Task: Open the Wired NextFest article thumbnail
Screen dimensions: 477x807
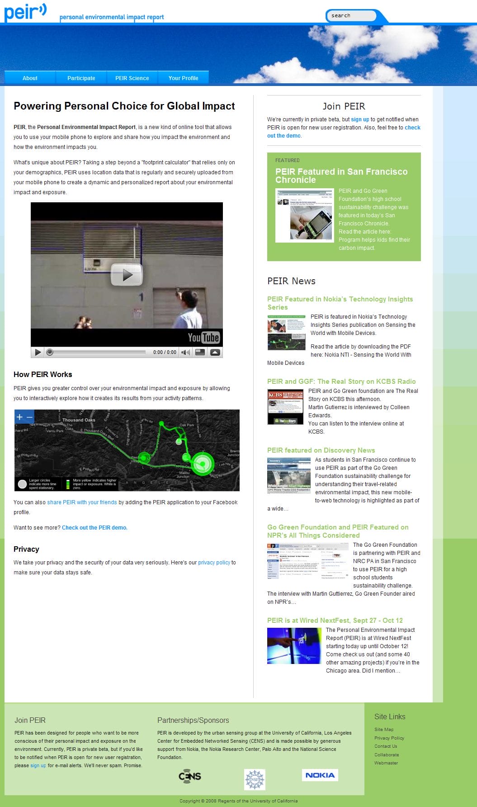Action: [294, 646]
